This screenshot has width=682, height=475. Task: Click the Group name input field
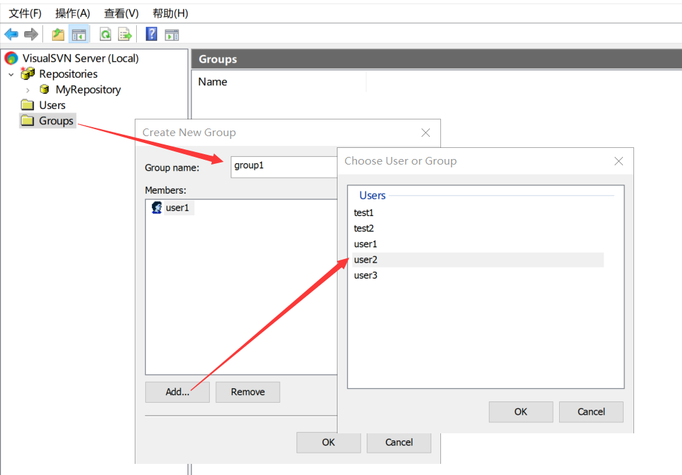[284, 167]
